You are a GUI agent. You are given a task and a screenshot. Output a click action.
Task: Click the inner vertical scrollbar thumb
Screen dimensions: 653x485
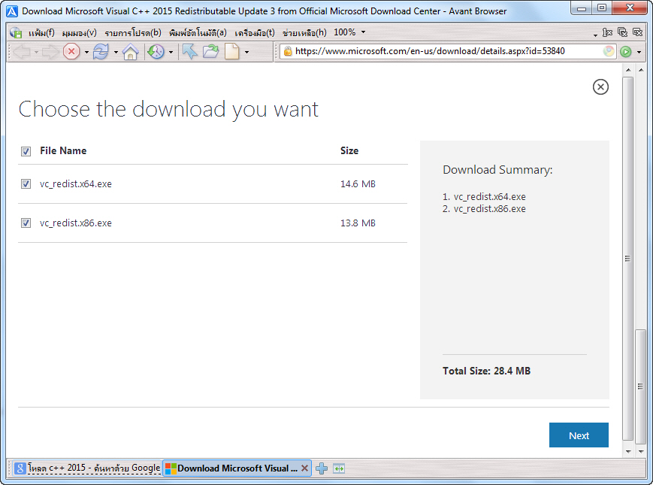pyautogui.click(x=628, y=259)
